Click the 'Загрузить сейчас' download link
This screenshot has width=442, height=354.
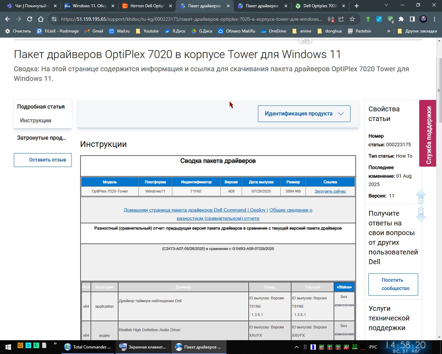click(x=330, y=191)
